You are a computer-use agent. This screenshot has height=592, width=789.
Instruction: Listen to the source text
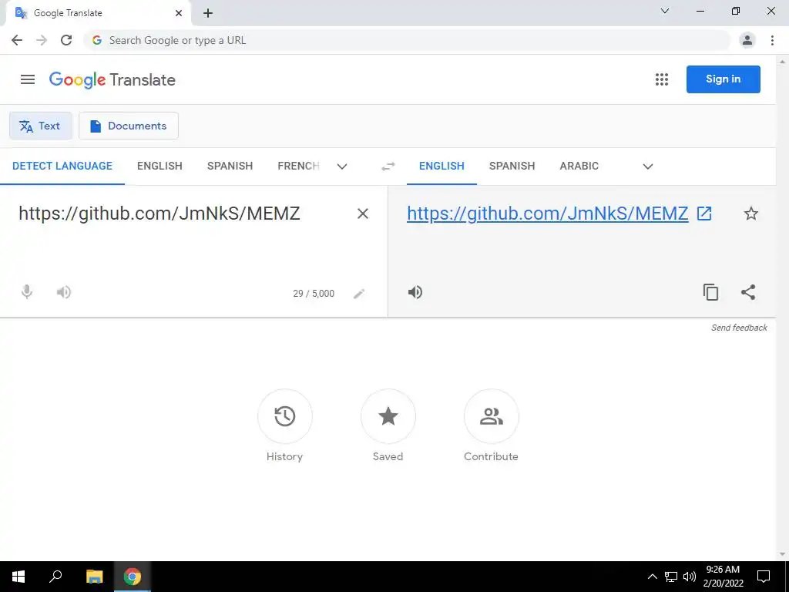tap(63, 292)
